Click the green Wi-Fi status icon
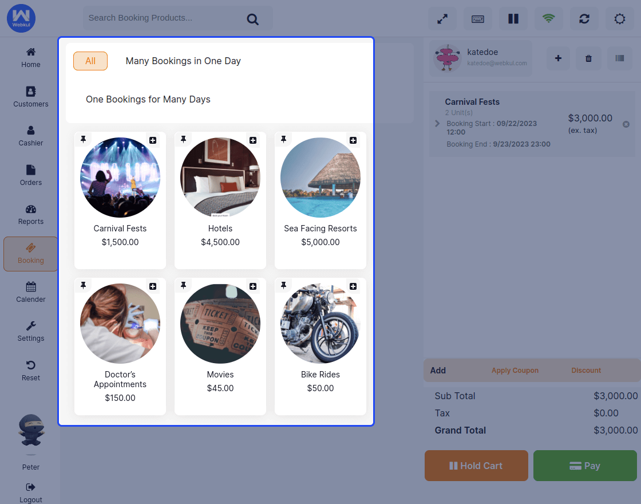641x504 pixels. (549, 19)
